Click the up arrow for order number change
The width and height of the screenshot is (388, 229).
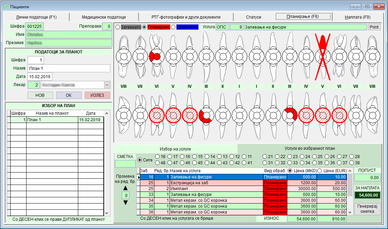(125, 188)
